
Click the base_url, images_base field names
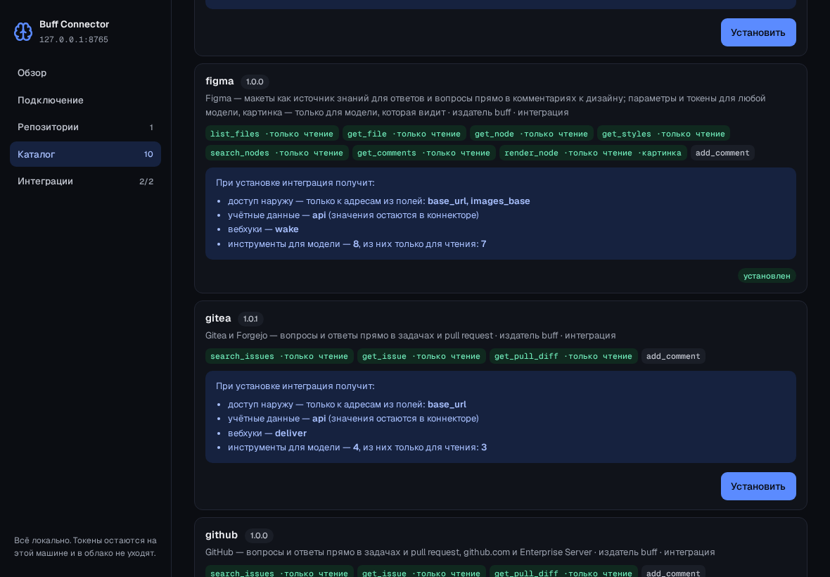pyautogui.click(x=478, y=201)
